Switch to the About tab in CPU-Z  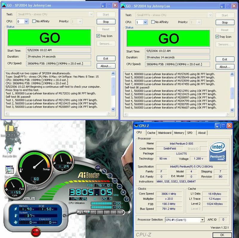tap(202, 133)
